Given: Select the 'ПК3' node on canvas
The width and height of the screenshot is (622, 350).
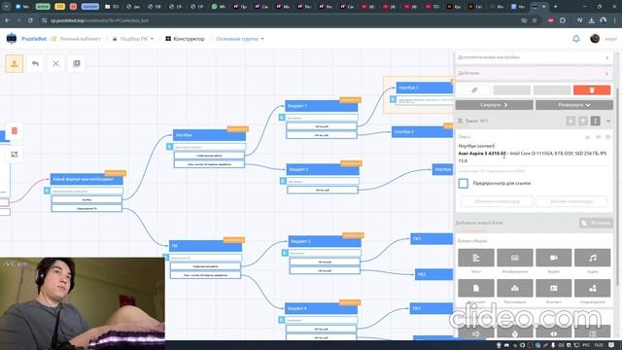Looking at the screenshot, I should (x=432, y=308).
